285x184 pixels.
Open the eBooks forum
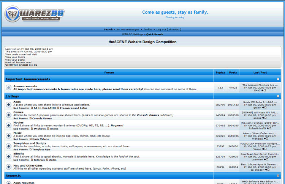point(19,154)
